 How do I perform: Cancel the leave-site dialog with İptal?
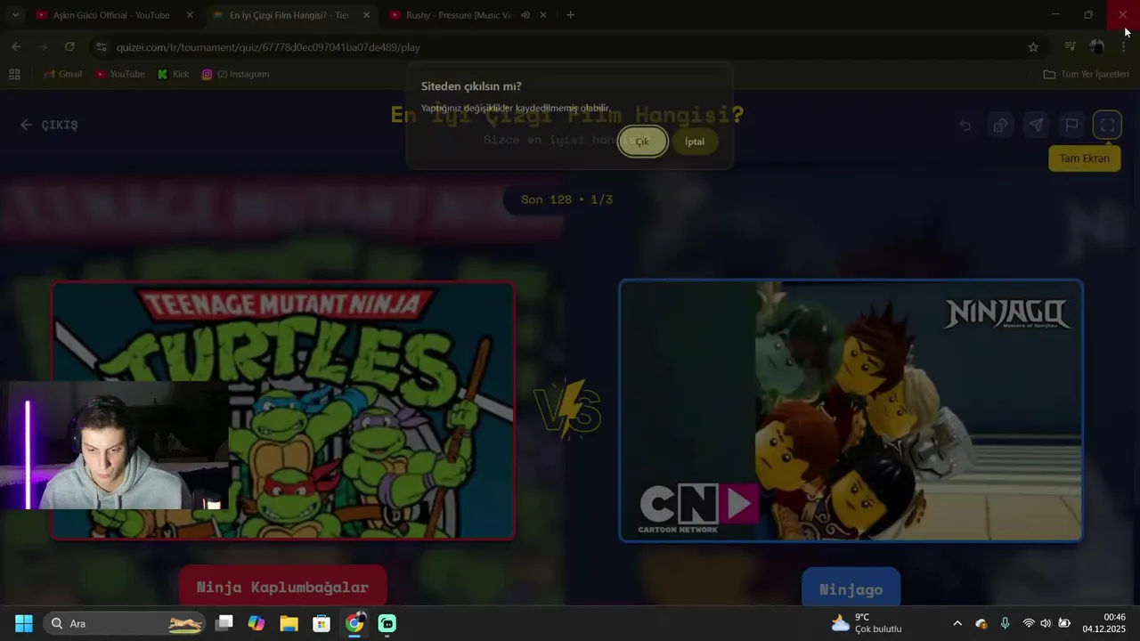pos(695,142)
